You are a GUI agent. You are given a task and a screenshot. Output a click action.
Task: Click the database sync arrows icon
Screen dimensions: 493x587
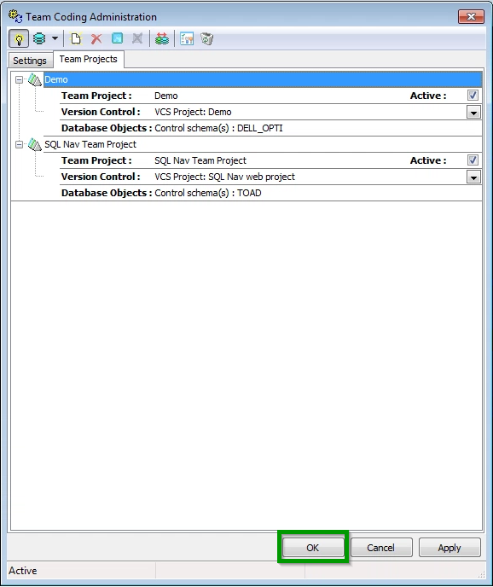tap(162, 38)
